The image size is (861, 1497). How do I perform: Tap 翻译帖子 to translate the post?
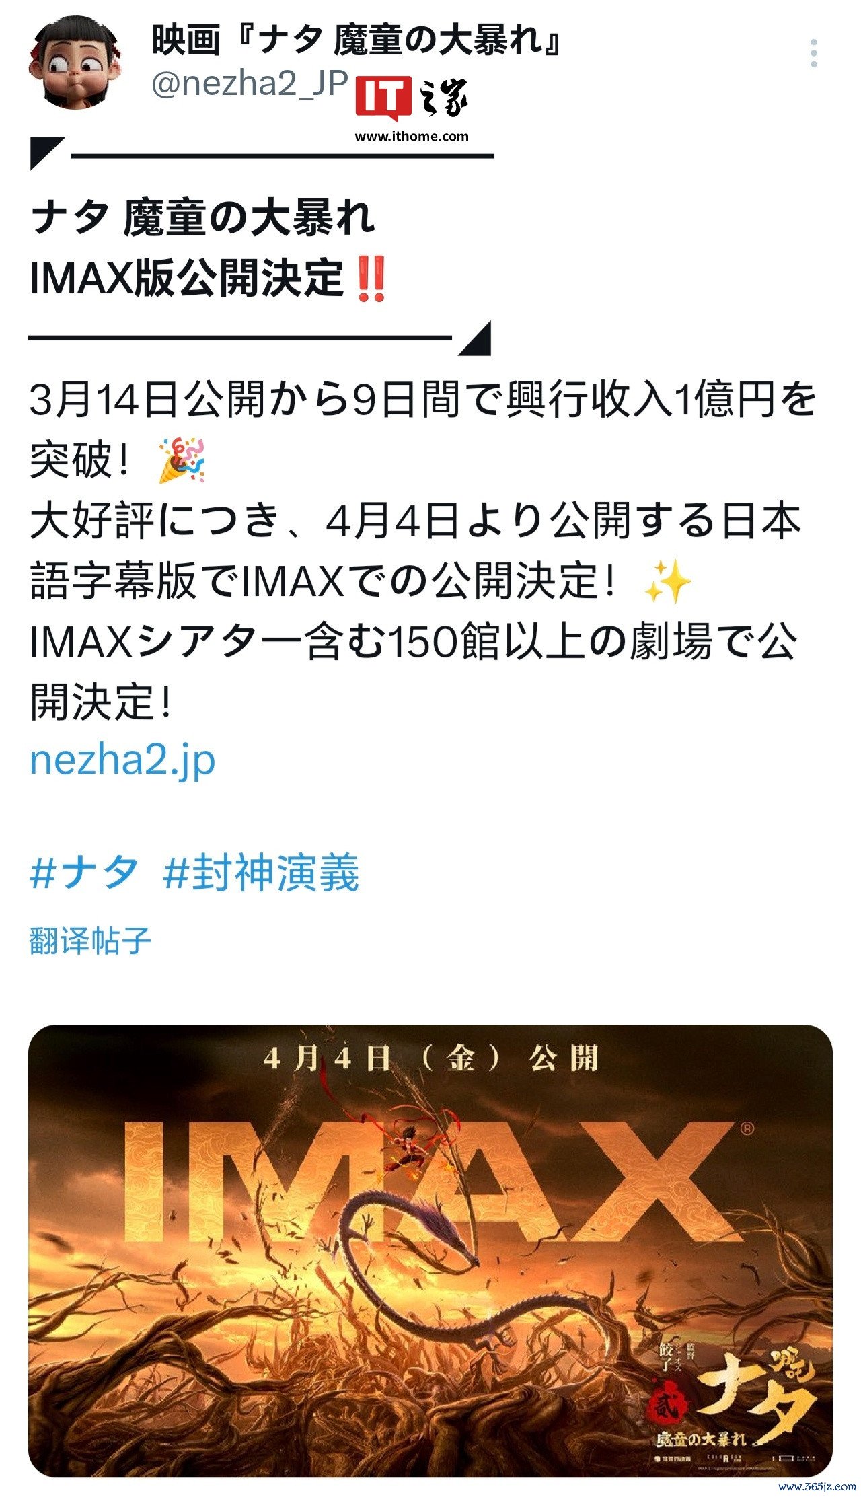pyautogui.click(x=90, y=940)
